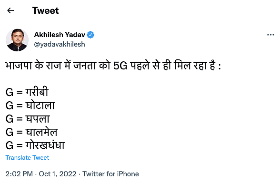Click the line G = गोरखधंधा
Screen dimensions: 280x182
(35, 145)
